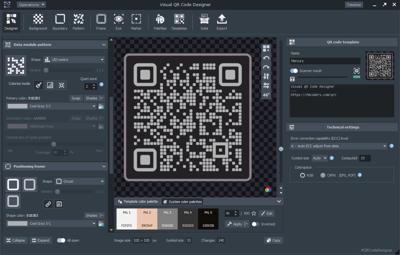The width and height of the screenshot is (400, 255).
Task: Toggle the All open switch
Action: point(61,240)
